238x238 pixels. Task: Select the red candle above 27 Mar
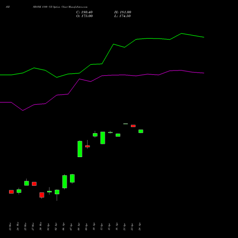(34, 184)
